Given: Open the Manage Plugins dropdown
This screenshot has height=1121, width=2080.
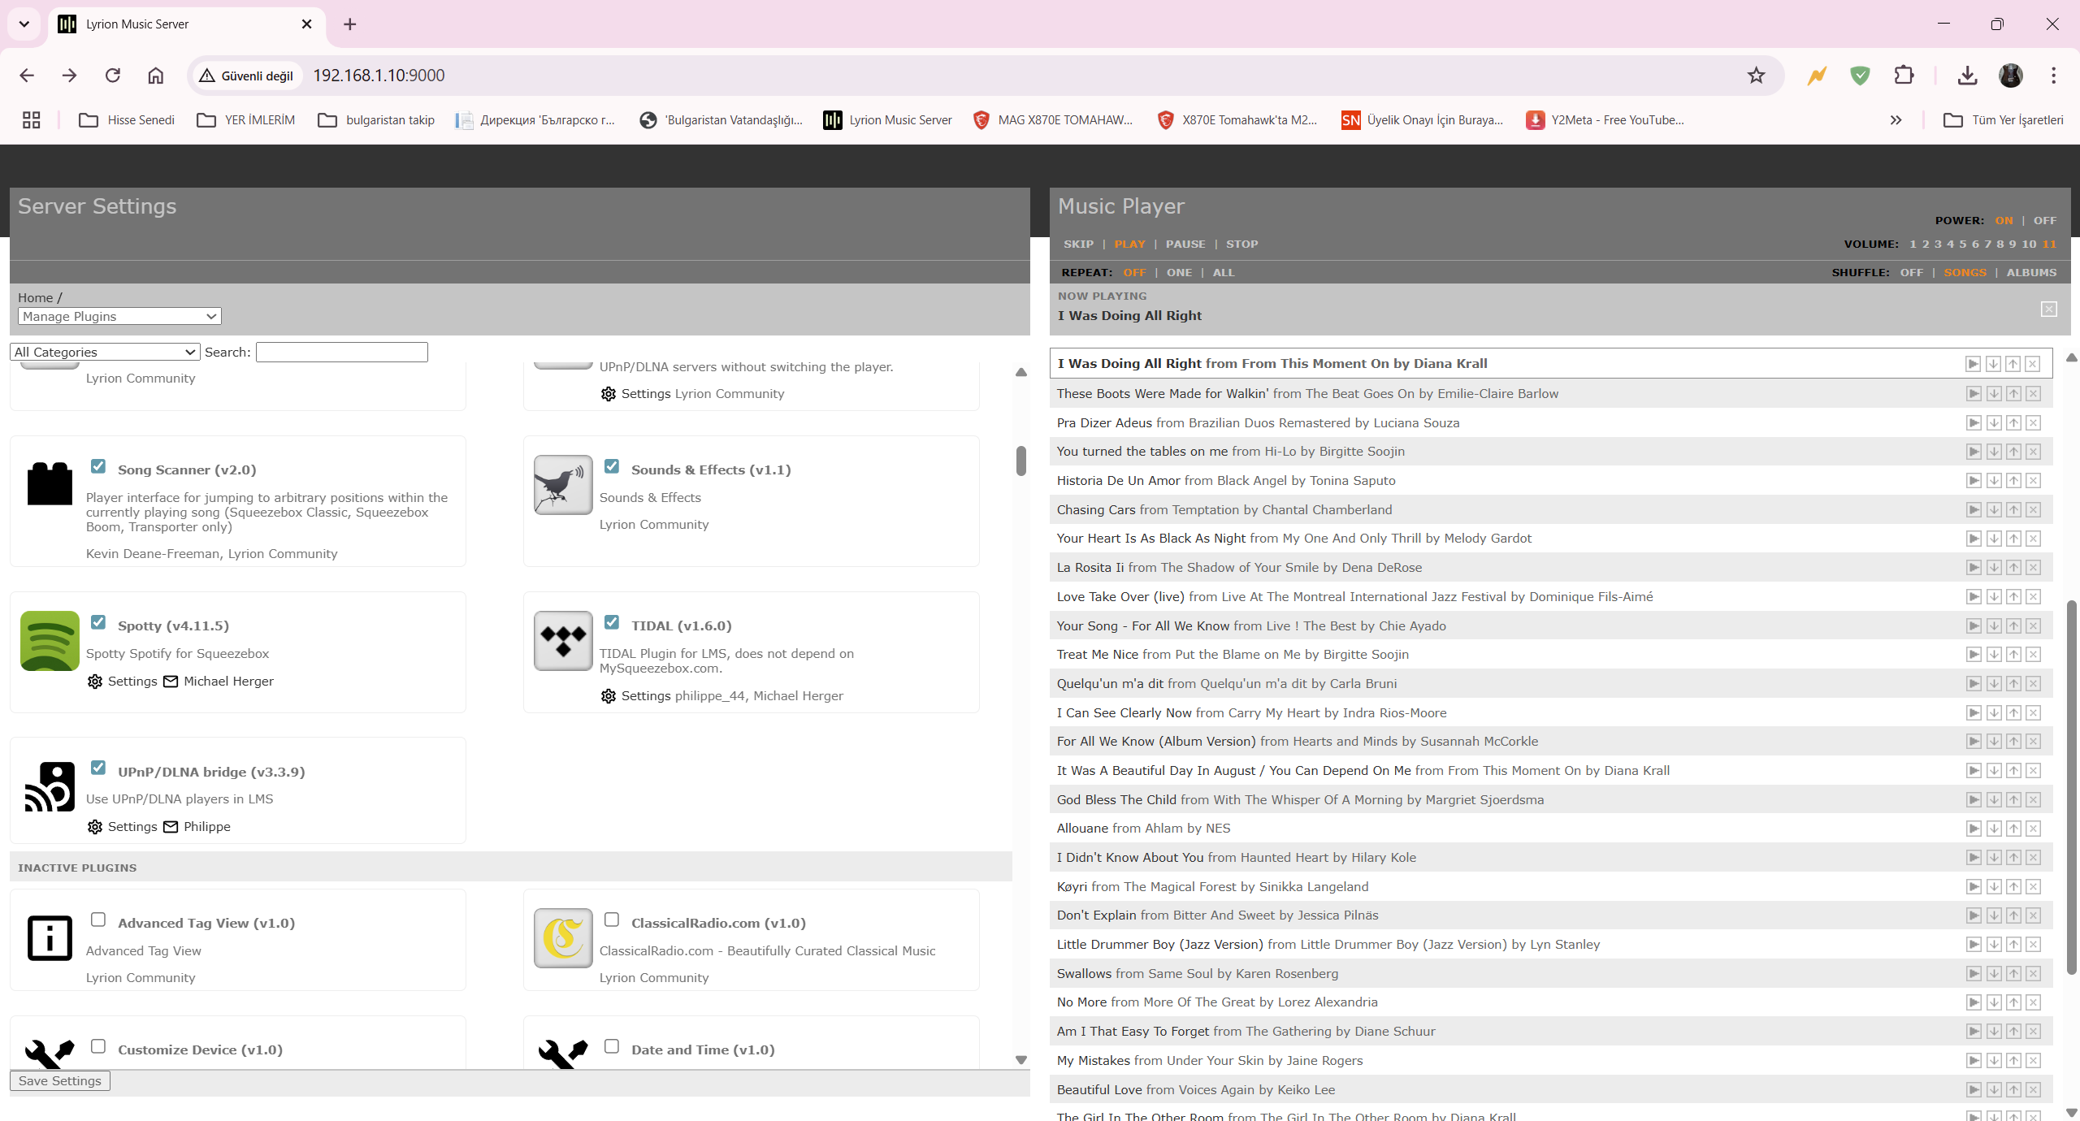Looking at the screenshot, I should [119, 316].
